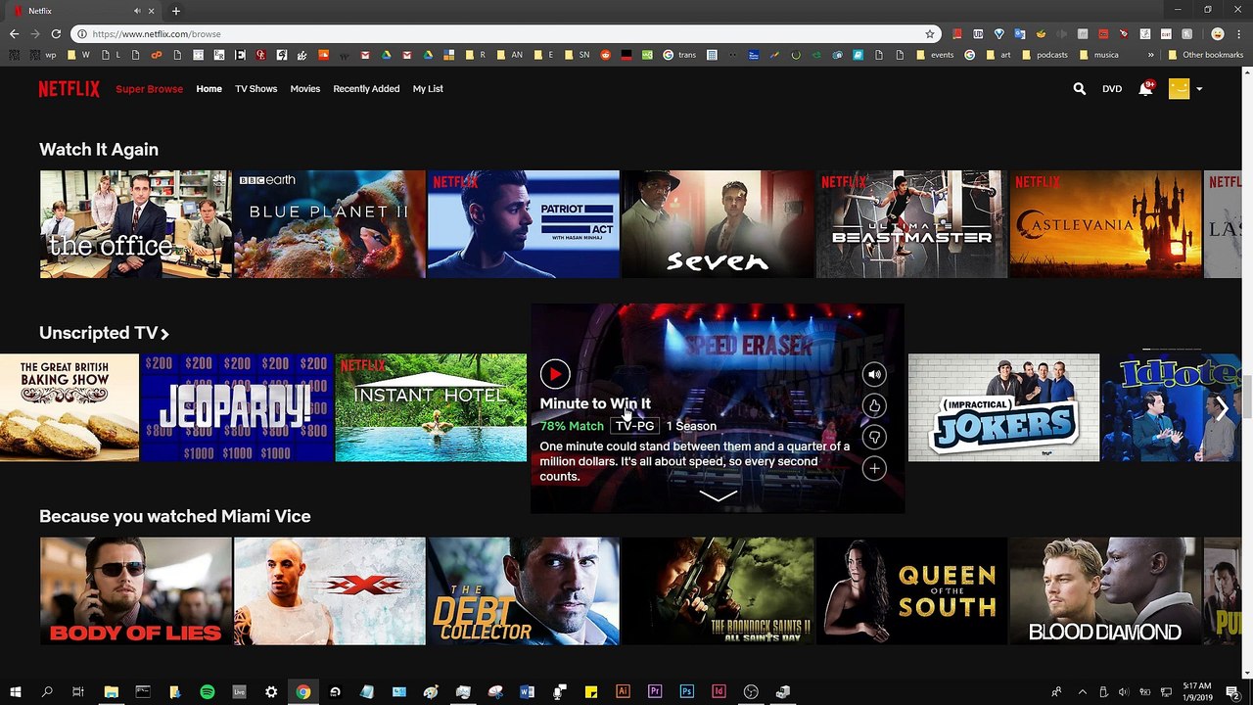Open the xXx movie thumbnail

(329, 591)
